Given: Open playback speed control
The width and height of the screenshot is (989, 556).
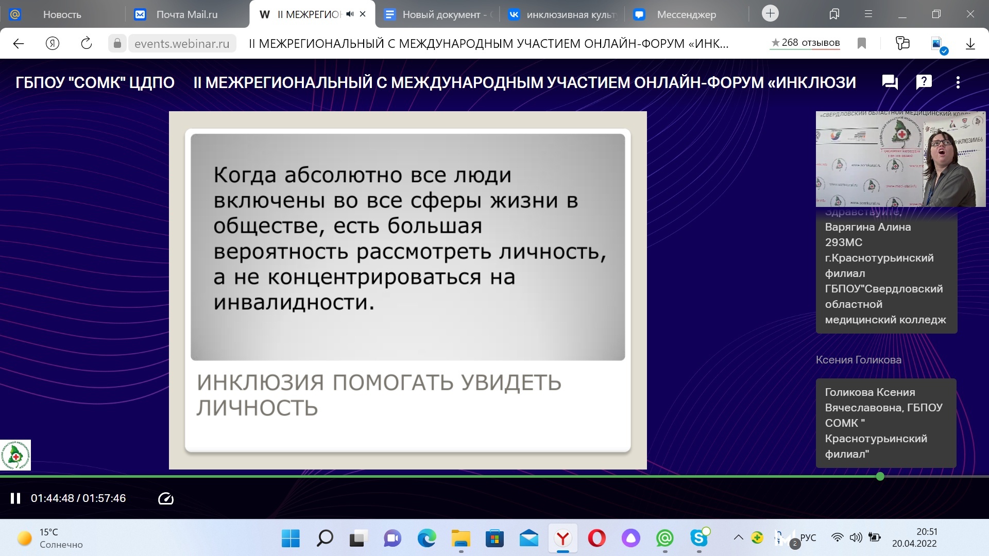Looking at the screenshot, I should (166, 498).
